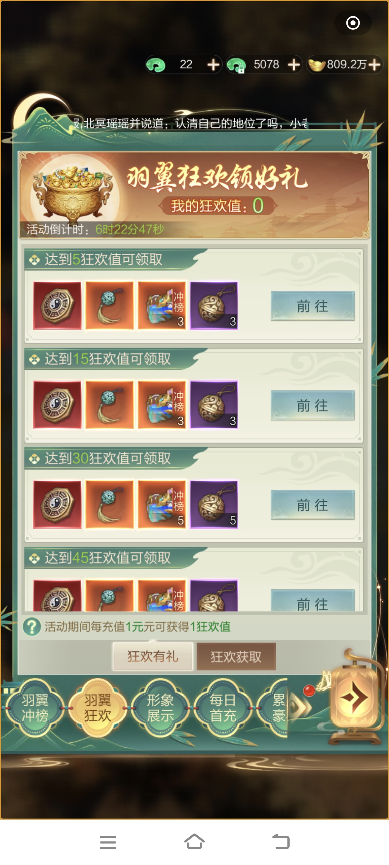Tap the jade tassel reward in 15狂欢值 tier
This screenshot has width=389, height=865.
click(x=109, y=405)
